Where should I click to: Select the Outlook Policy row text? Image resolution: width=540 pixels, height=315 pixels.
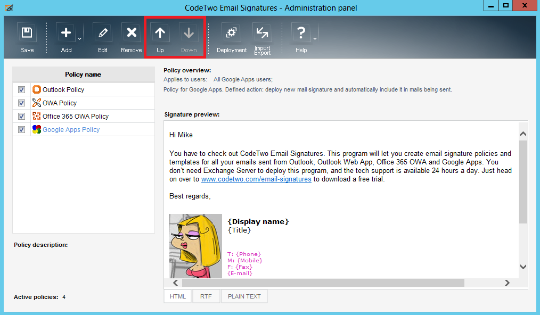click(63, 90)
